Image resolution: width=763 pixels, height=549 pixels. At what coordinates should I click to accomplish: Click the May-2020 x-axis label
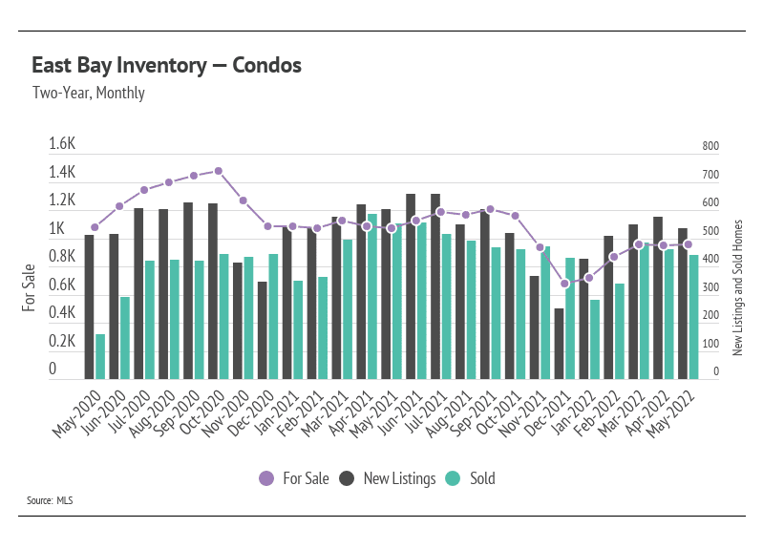tap(76, 413)
